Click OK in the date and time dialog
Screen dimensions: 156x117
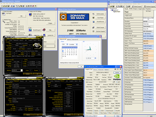coord(81,67)
